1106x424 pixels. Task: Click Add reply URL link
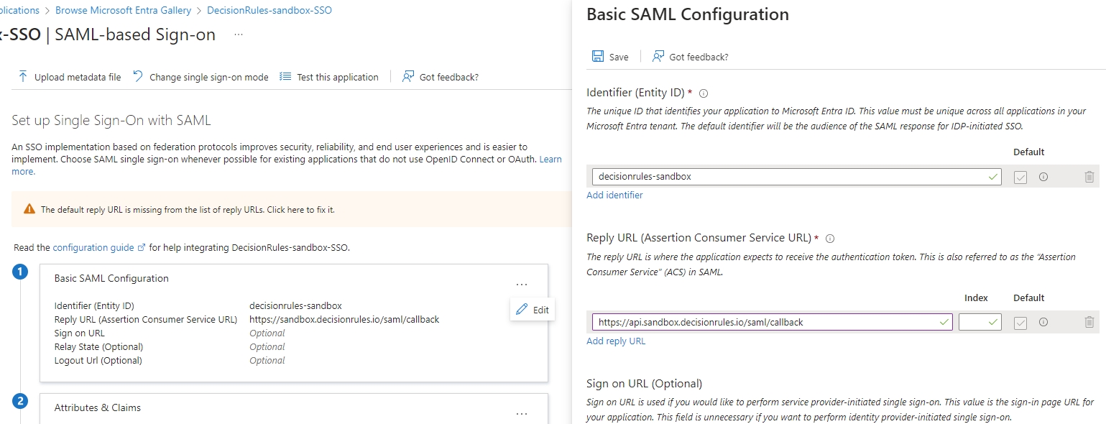[616, 341]
